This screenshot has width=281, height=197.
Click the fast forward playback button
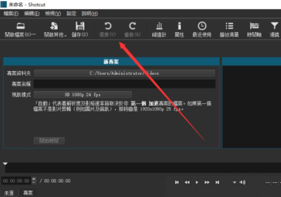tap(207, 182)
